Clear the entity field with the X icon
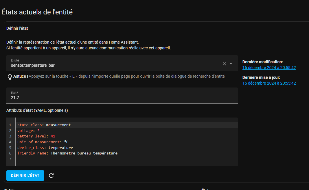The image size is (309, 190). [x=224, y=64]
